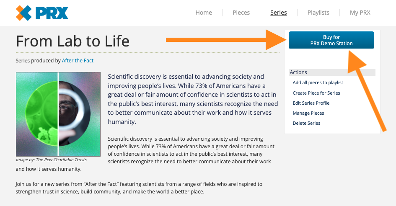The height and width of the screenshot is (206, 396).
Task: Select Manage Pieces action
Action: (x=308, y=113)
